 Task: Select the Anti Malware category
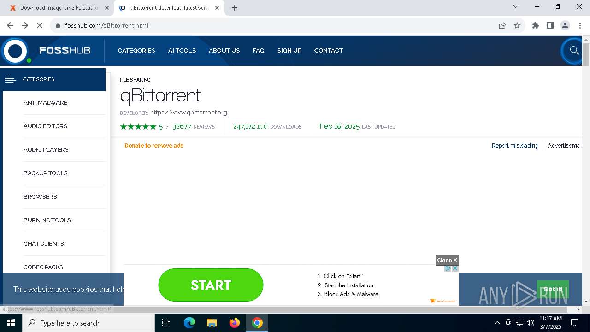(45, 103)
